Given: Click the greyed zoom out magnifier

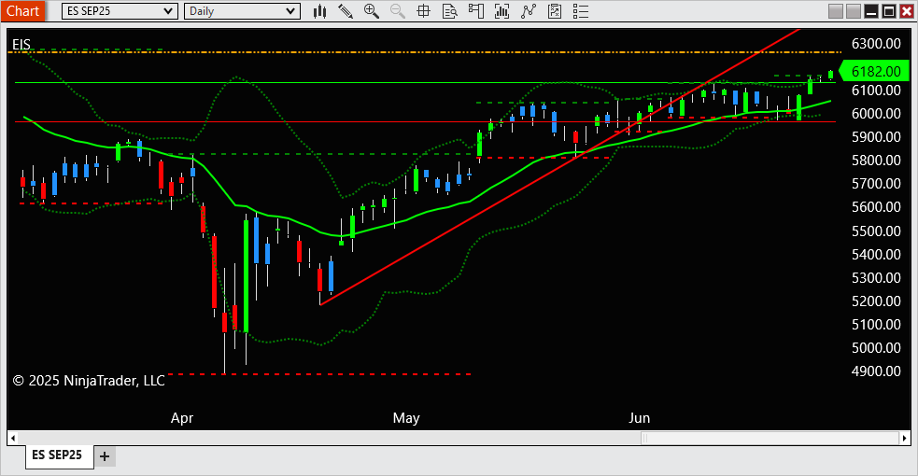Looking at the screenshot, I should click(x=398, y=11).
